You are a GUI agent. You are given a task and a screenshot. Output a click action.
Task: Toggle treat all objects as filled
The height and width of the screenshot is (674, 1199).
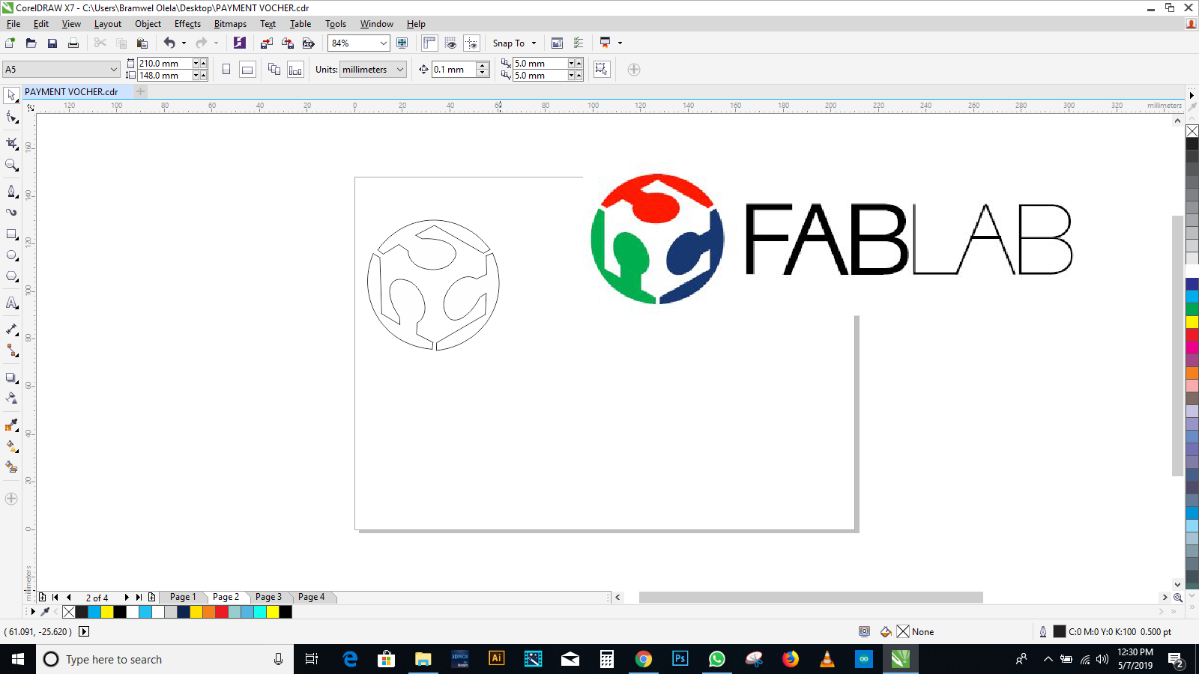(601, 70)
